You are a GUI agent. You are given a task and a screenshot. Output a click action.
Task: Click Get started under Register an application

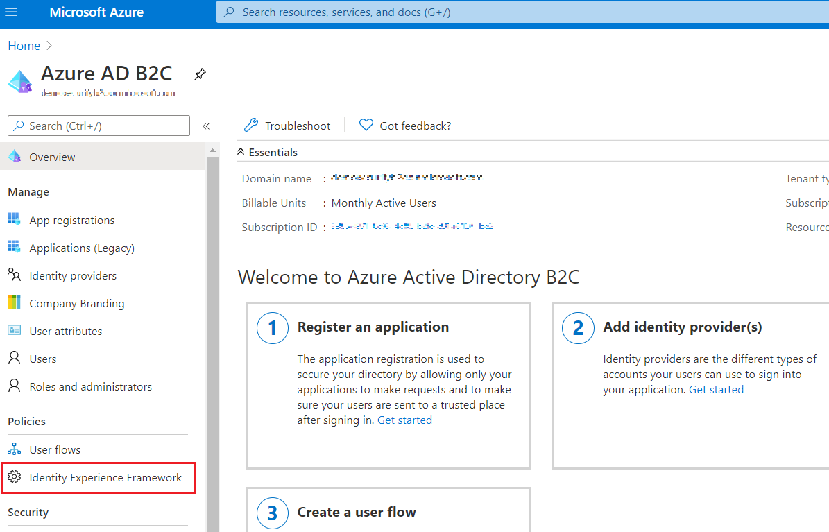click(404, 420)
